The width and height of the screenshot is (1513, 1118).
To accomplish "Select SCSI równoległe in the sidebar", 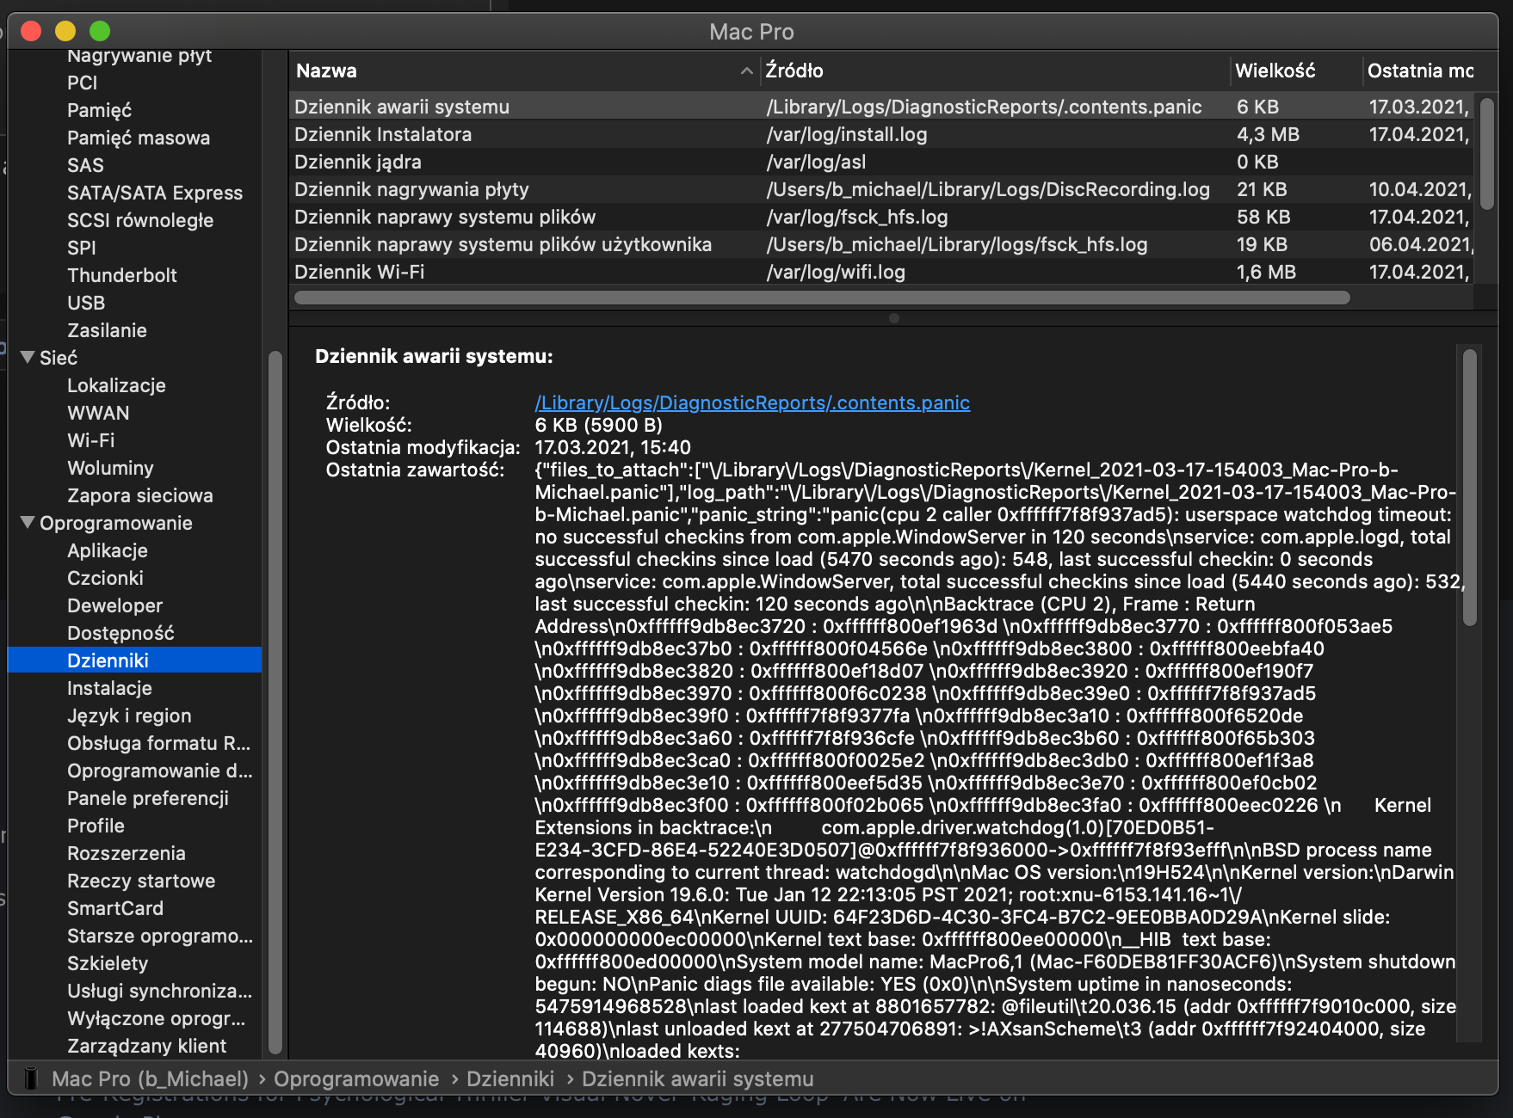I will click(x=140, y=220).
